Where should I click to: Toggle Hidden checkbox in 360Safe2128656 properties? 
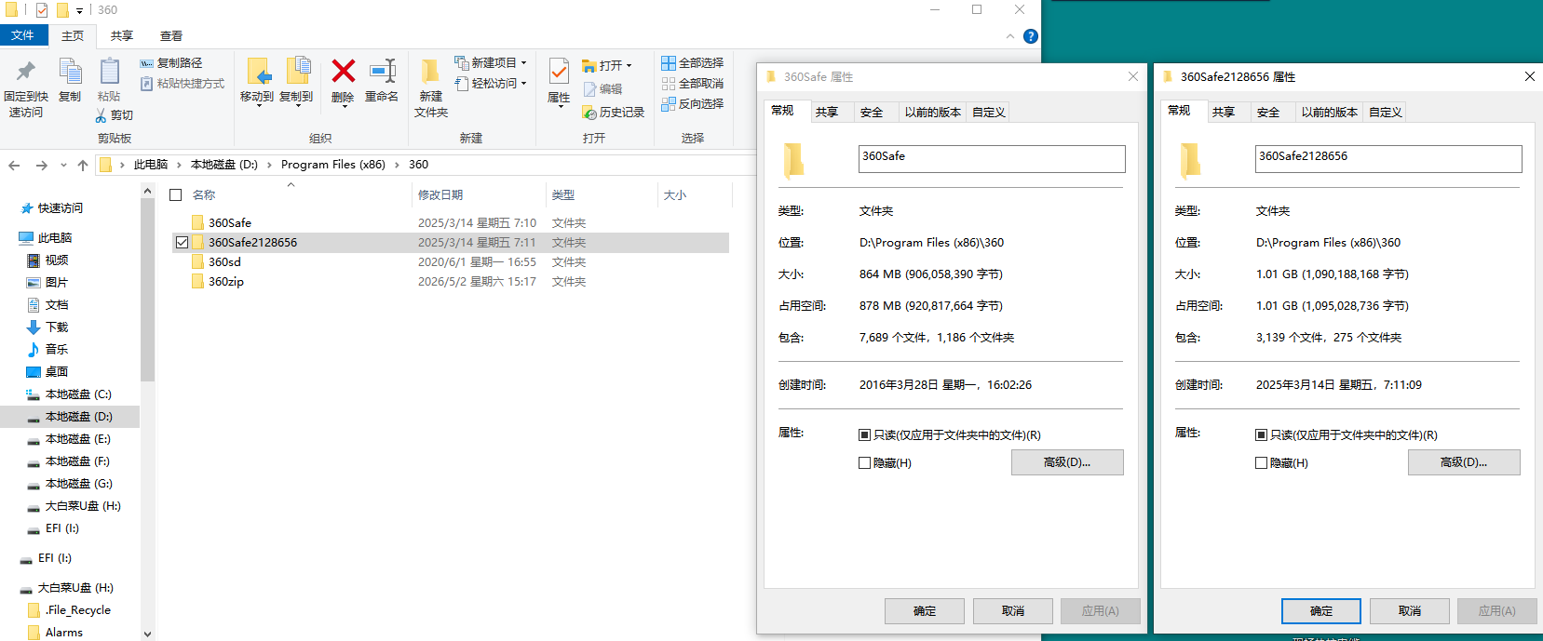click(x=1262, y=463)
